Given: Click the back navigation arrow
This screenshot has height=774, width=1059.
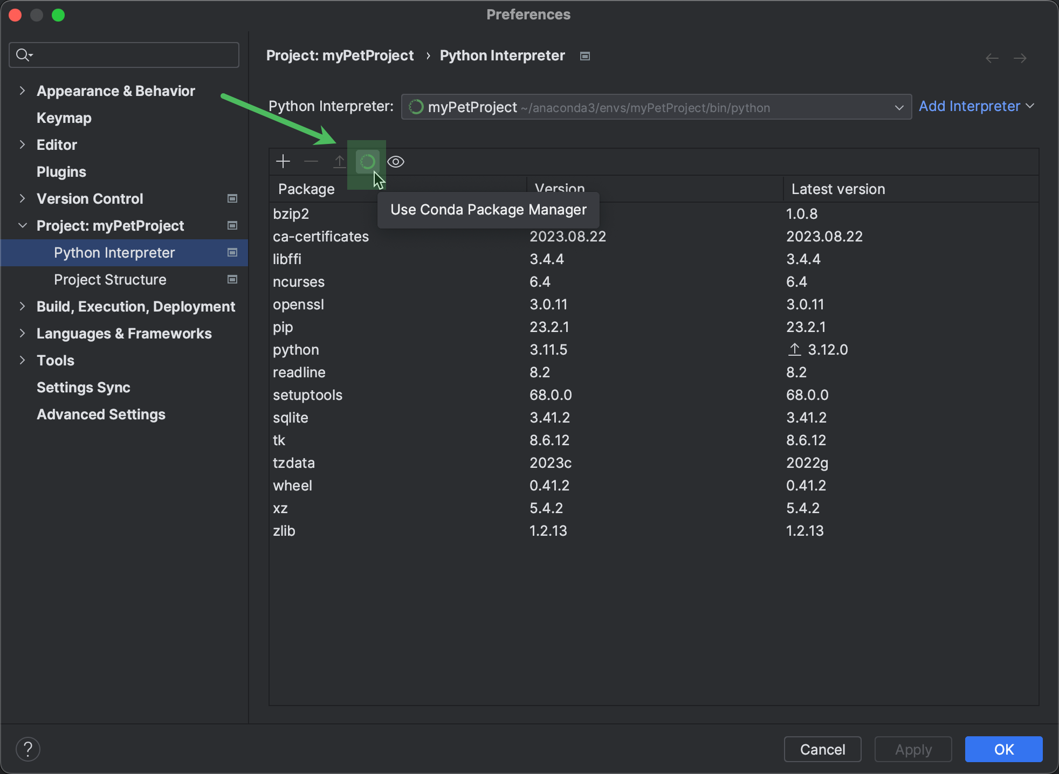Looking at the screenshot, I should (x=991, y=58).
